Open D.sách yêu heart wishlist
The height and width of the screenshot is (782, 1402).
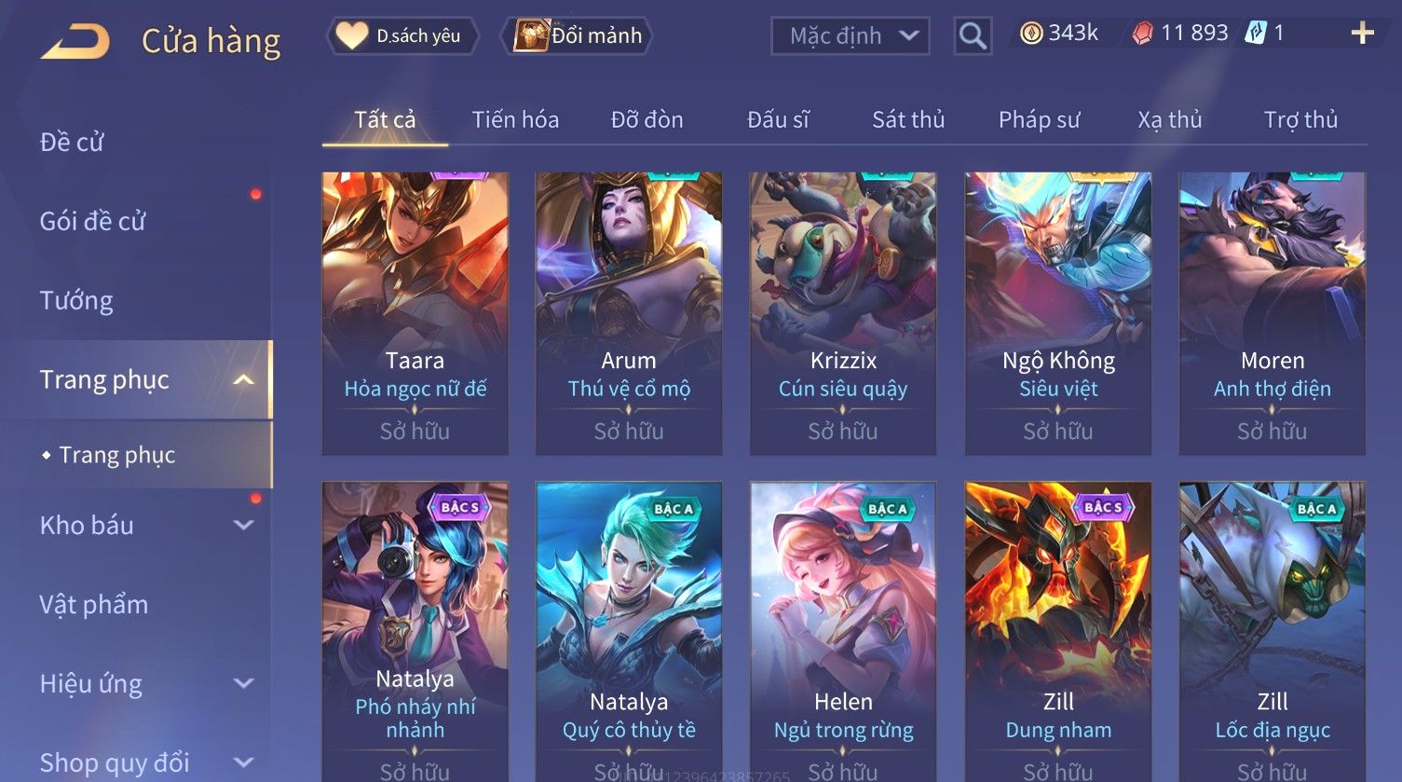(403, 35)
